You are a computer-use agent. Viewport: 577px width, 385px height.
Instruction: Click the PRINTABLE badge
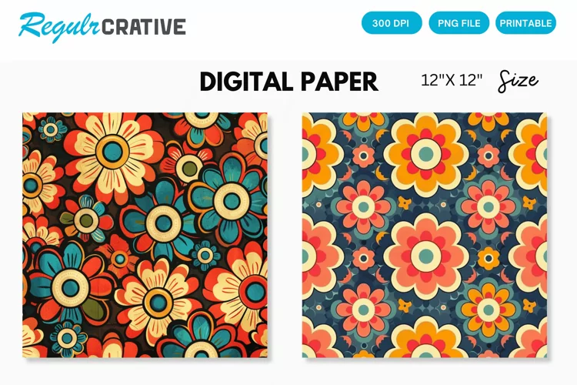pyautogui.click(x=526, y=23)
